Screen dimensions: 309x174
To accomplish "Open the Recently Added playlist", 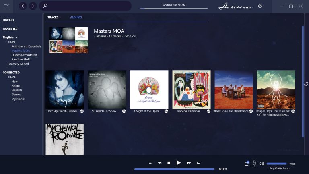I will pyautogui.click(x=18, y=64).
